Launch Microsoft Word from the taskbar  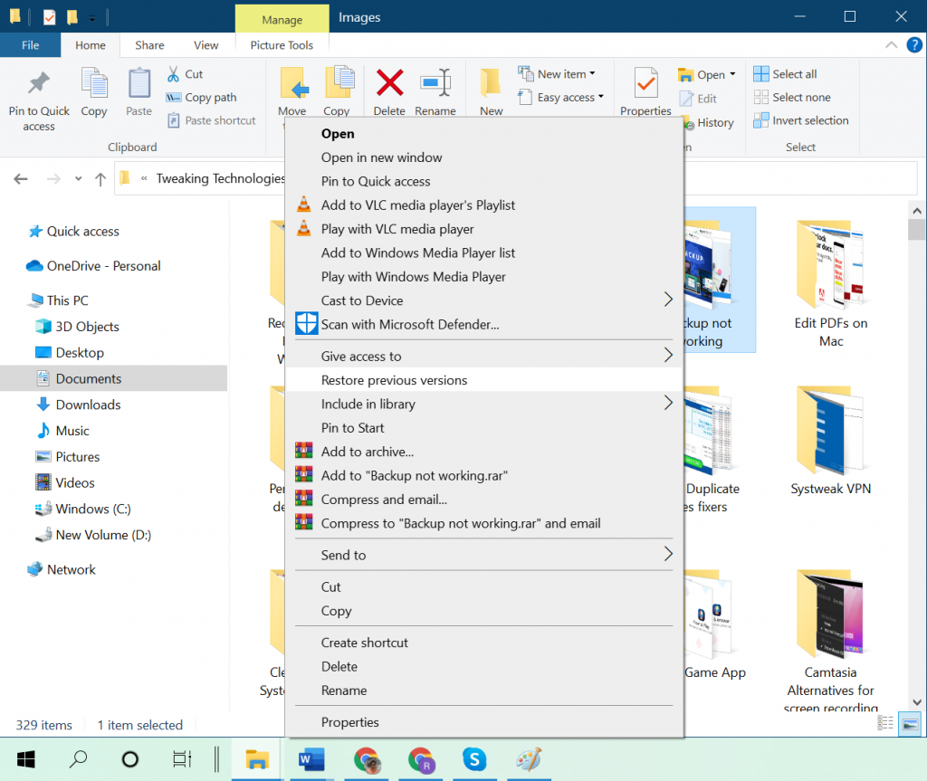click(311, 760)
